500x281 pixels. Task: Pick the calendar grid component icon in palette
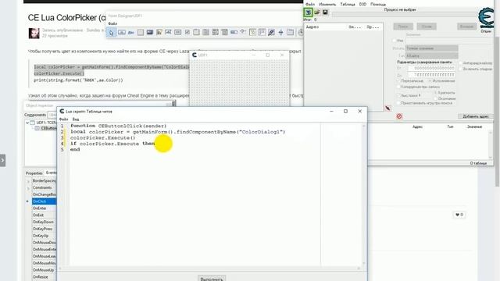pyautogui.click(x=262, y=32)
